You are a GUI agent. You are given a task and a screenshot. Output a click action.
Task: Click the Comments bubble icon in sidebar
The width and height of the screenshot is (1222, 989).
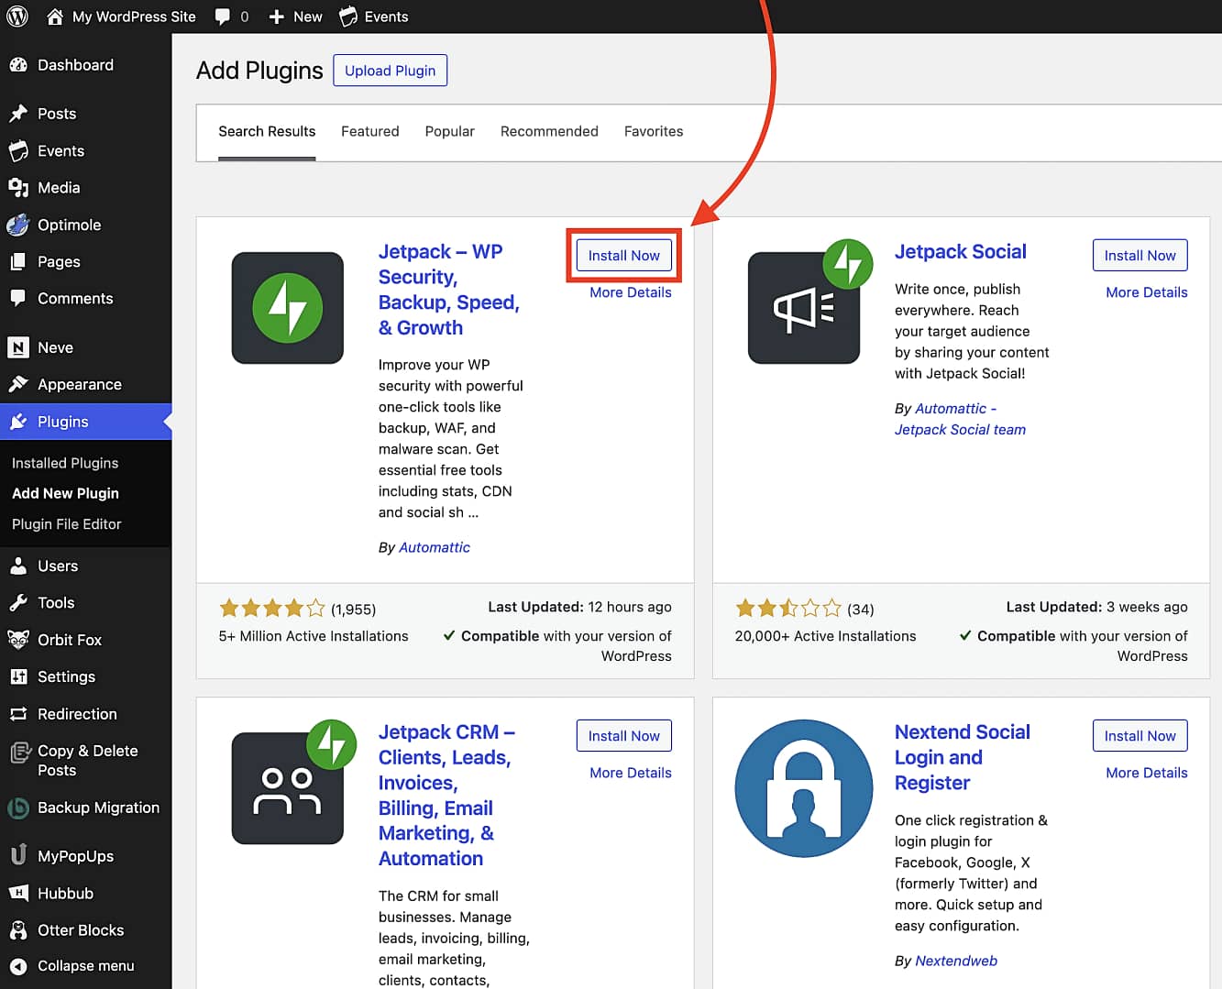pos(18,299)
